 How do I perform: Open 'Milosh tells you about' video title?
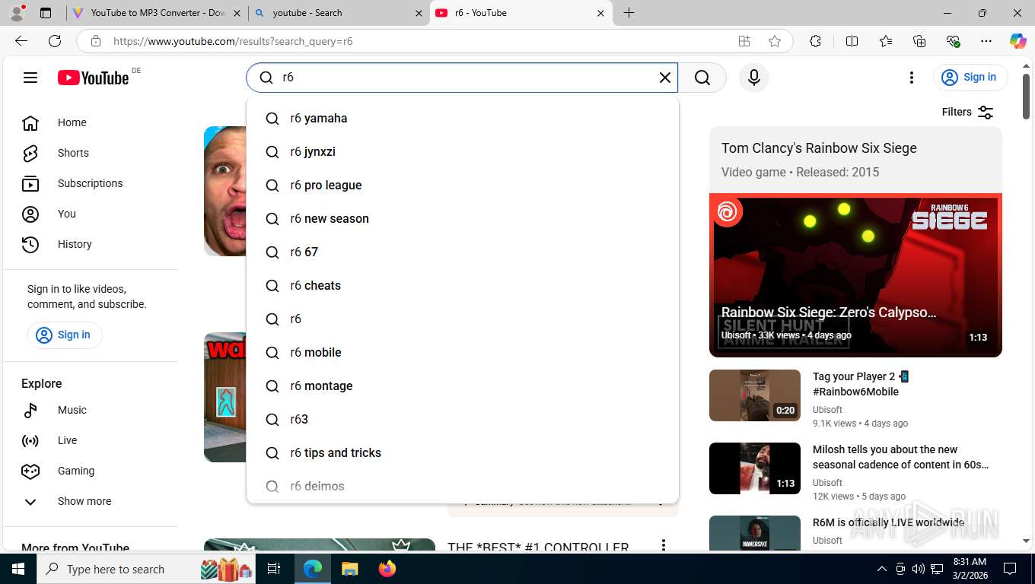tap(901, 457)
